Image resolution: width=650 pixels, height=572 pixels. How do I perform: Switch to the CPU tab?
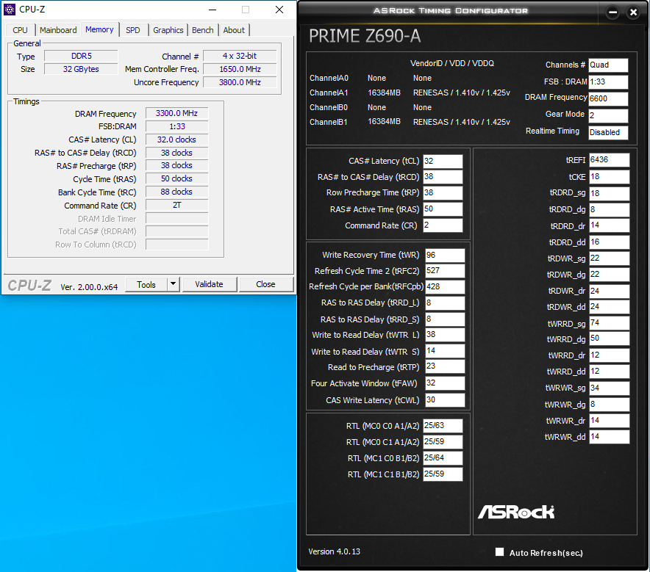tap(20, 30)
